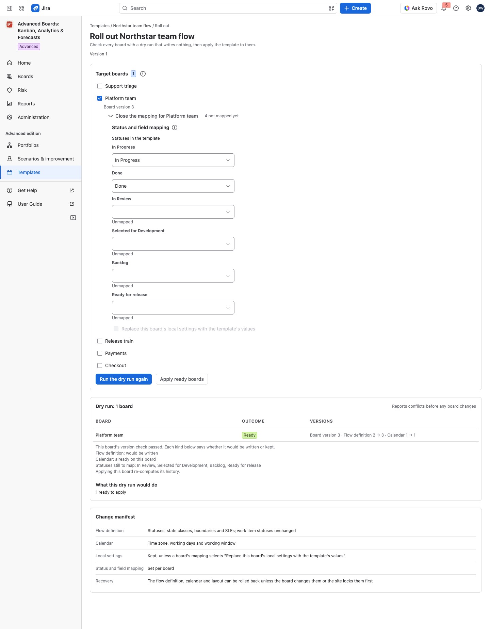The height and width of the screenshot is (629, 490).
Task: Click the info icon beside Target boards
Action: (x=143, y=74)
